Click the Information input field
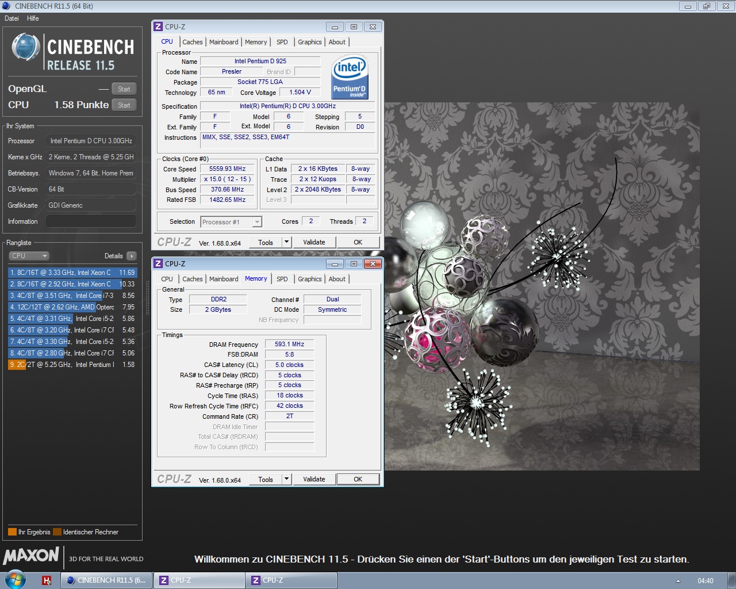The height and width of the screenshot is (589, 736). pos(91,221)
